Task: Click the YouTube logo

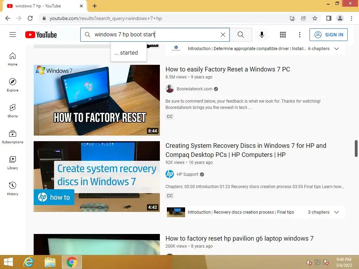Action: (41, 35)
